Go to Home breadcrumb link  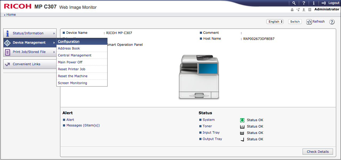tap(11, 15)
